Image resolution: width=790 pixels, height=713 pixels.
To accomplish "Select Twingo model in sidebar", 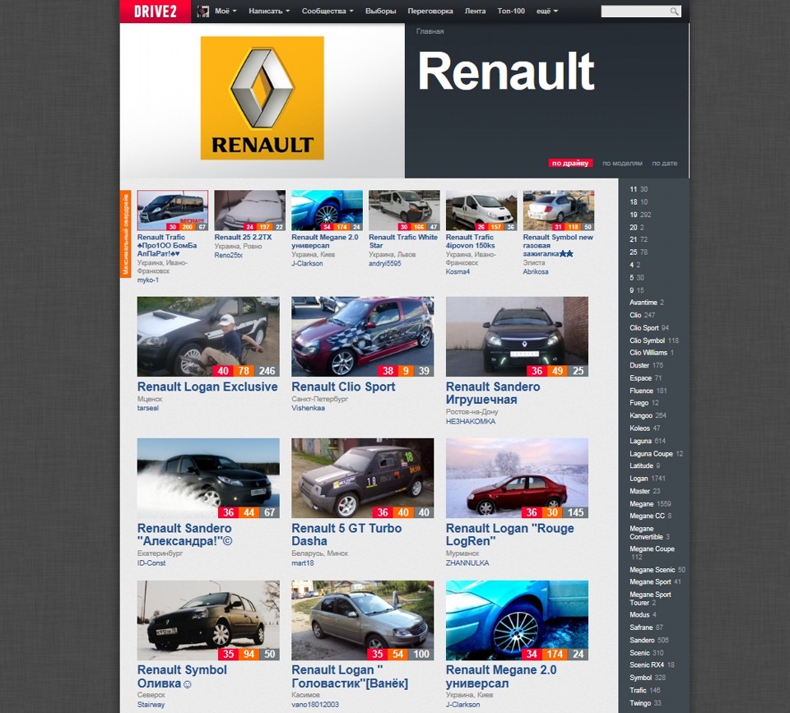I will point(640,703).
